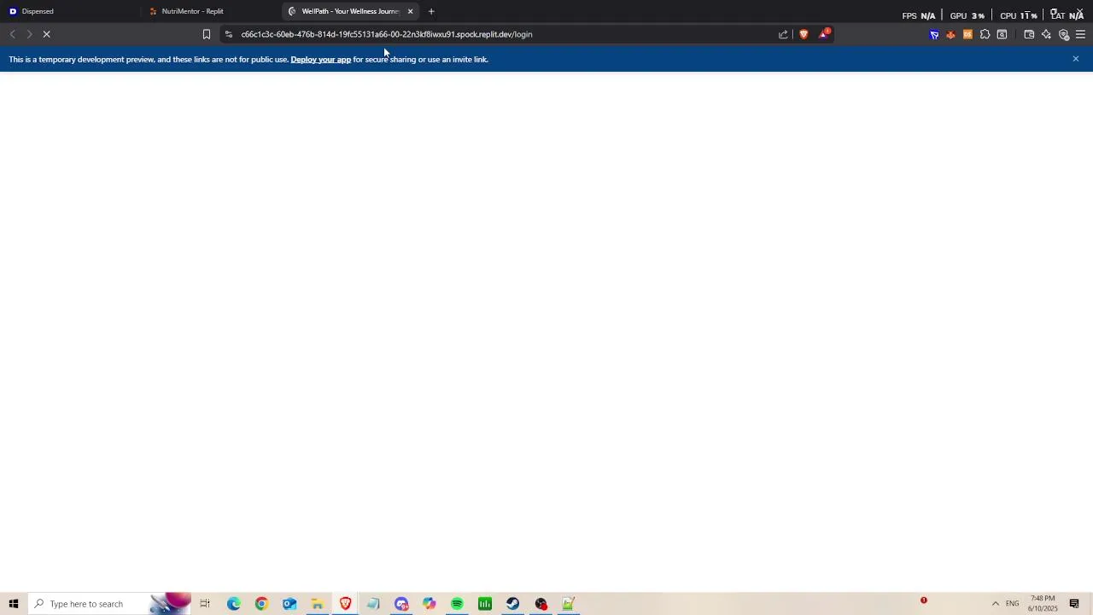1093x615 pixels.
Task: Open the clock and date flyout
Action: tap(1043, 604)
